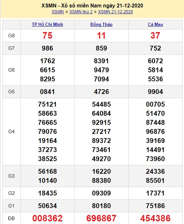Click the page title XSMN heading
The image size is (184, 224).
92,6
